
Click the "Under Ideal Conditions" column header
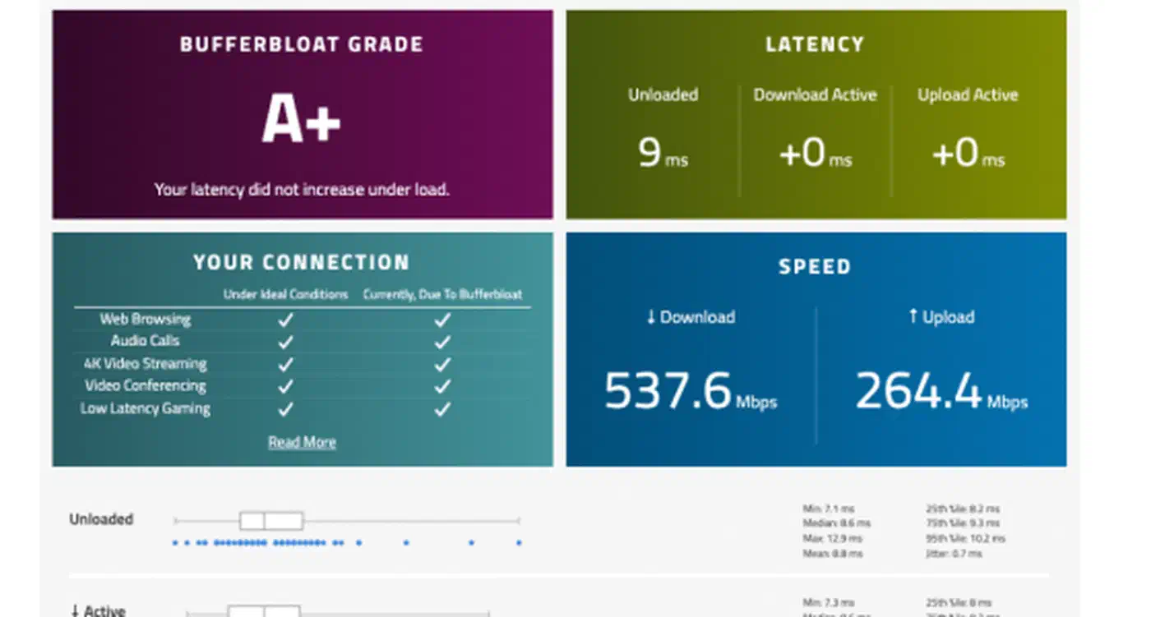285,294
